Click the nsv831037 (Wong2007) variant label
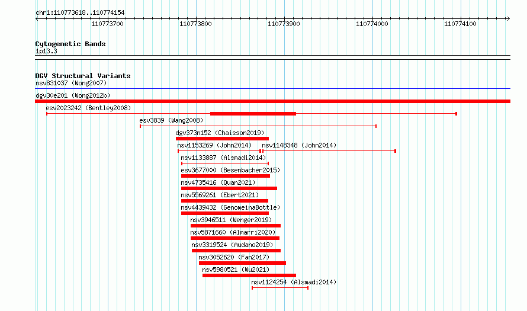Image resolution: width=527 pixels, height=311 pixels. [x=71, y=83]
